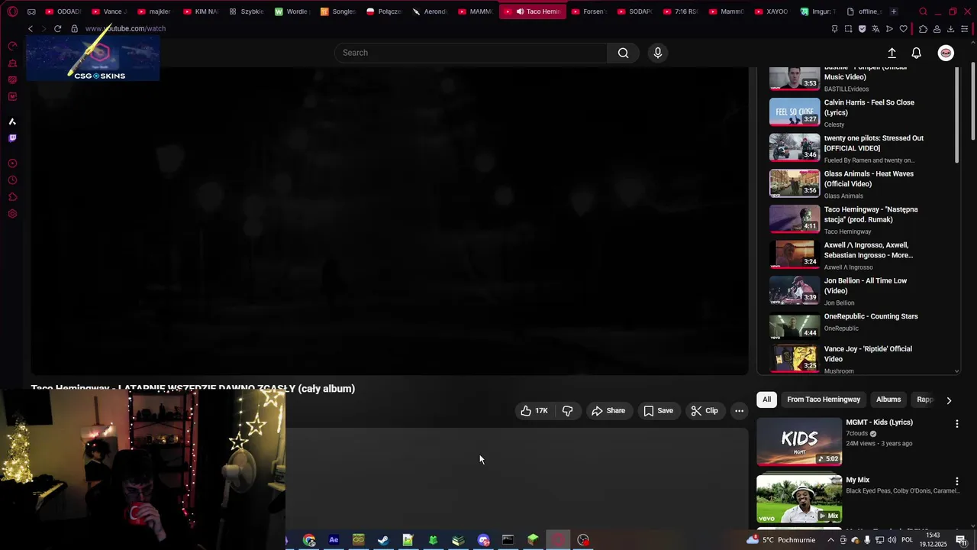Screen dimensions: 977x550
Task: Save the video to a playlist
Action: pyautogui.click(x=658, y=411)
